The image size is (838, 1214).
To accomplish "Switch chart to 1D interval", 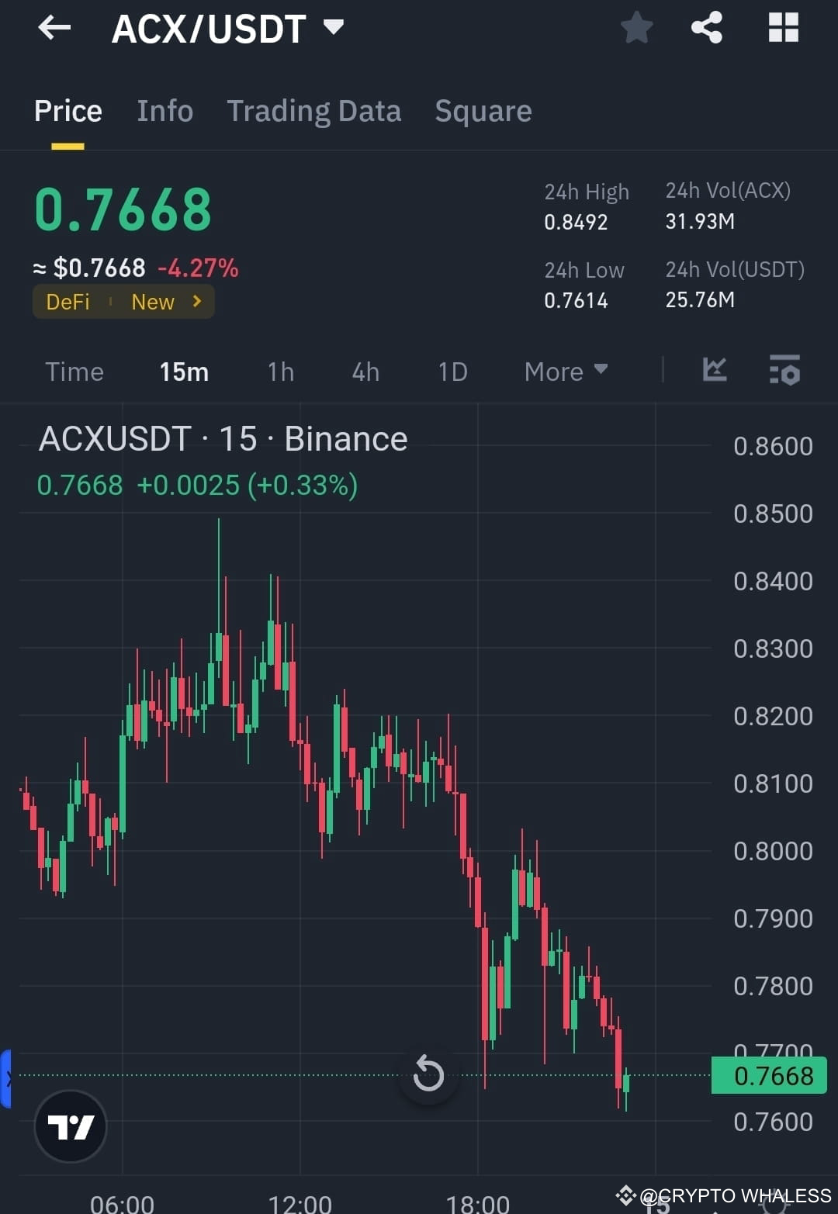I will 452,372.
